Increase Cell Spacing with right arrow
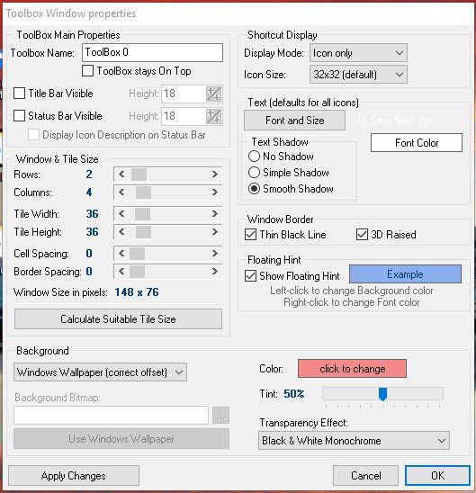Image resolution: width=476 pixels, height=493 pixels. 214,254
